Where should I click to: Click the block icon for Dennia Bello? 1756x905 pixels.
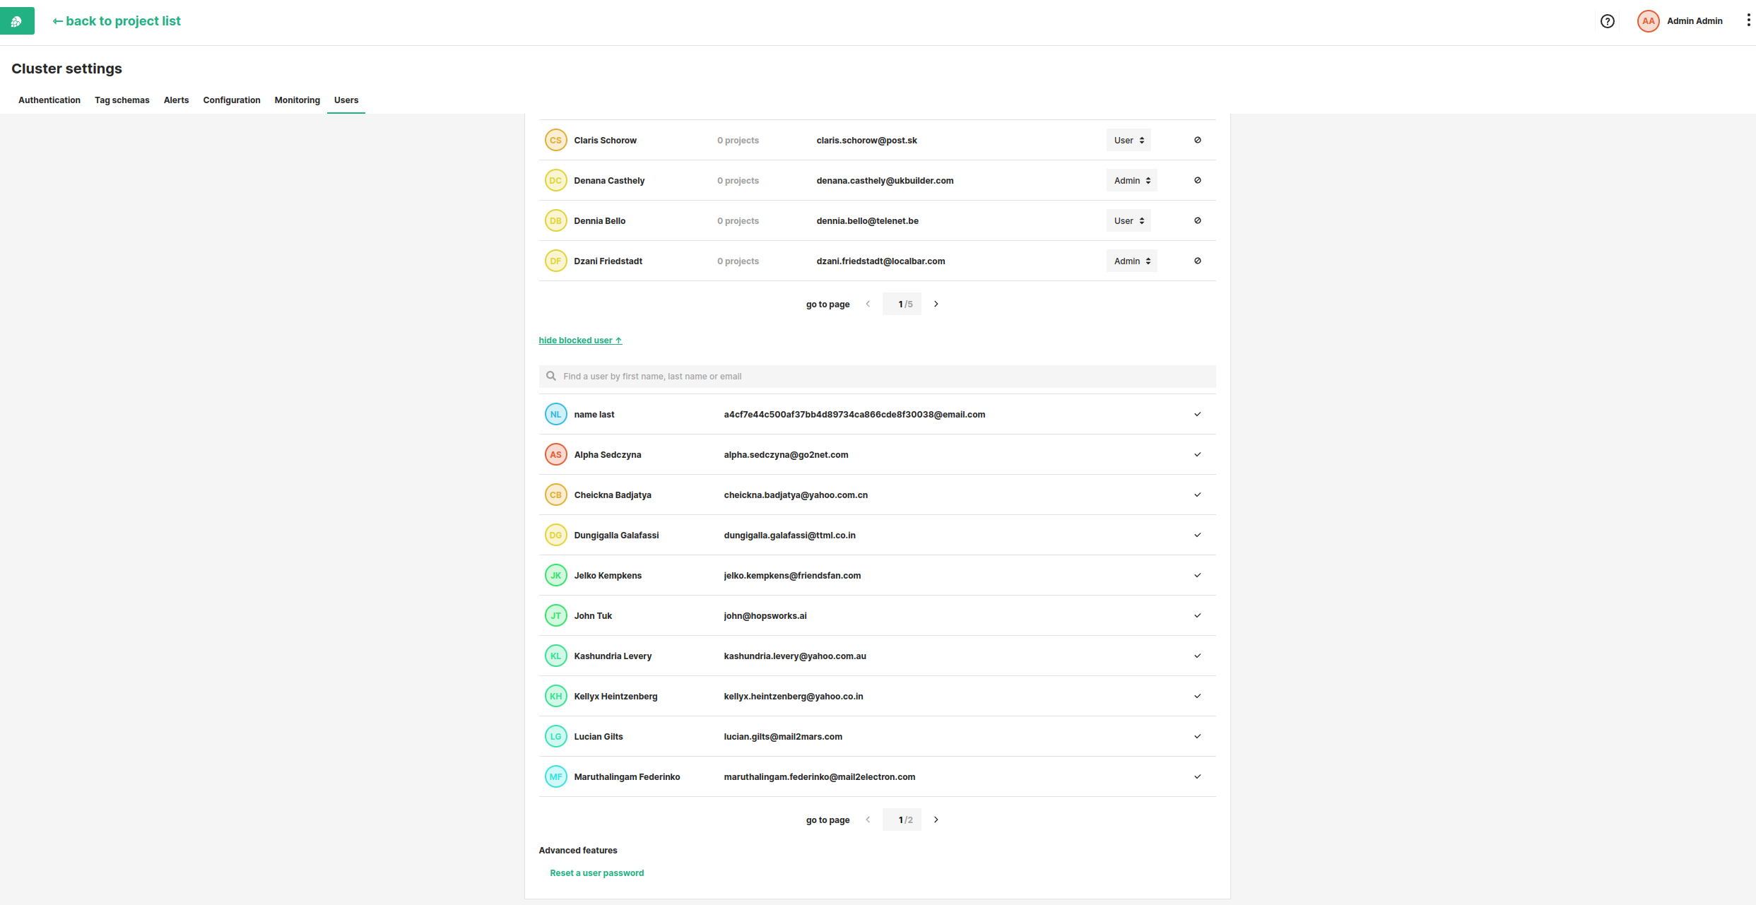[1197, 220]
